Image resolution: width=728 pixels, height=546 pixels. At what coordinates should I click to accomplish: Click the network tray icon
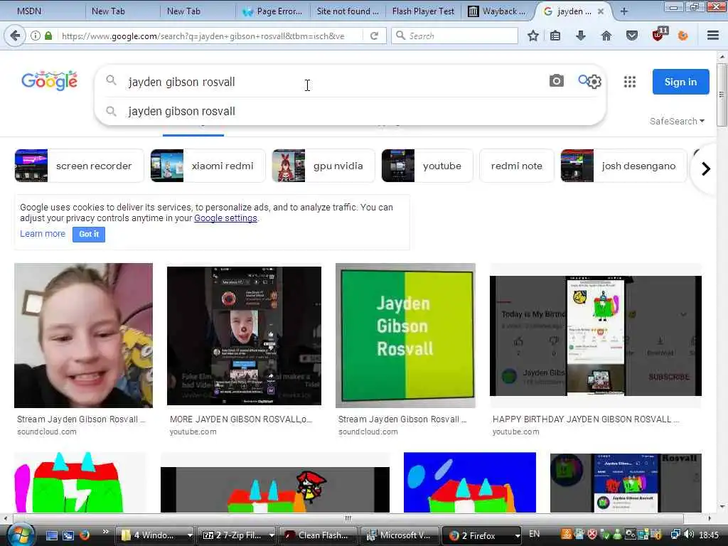[675, 535]
